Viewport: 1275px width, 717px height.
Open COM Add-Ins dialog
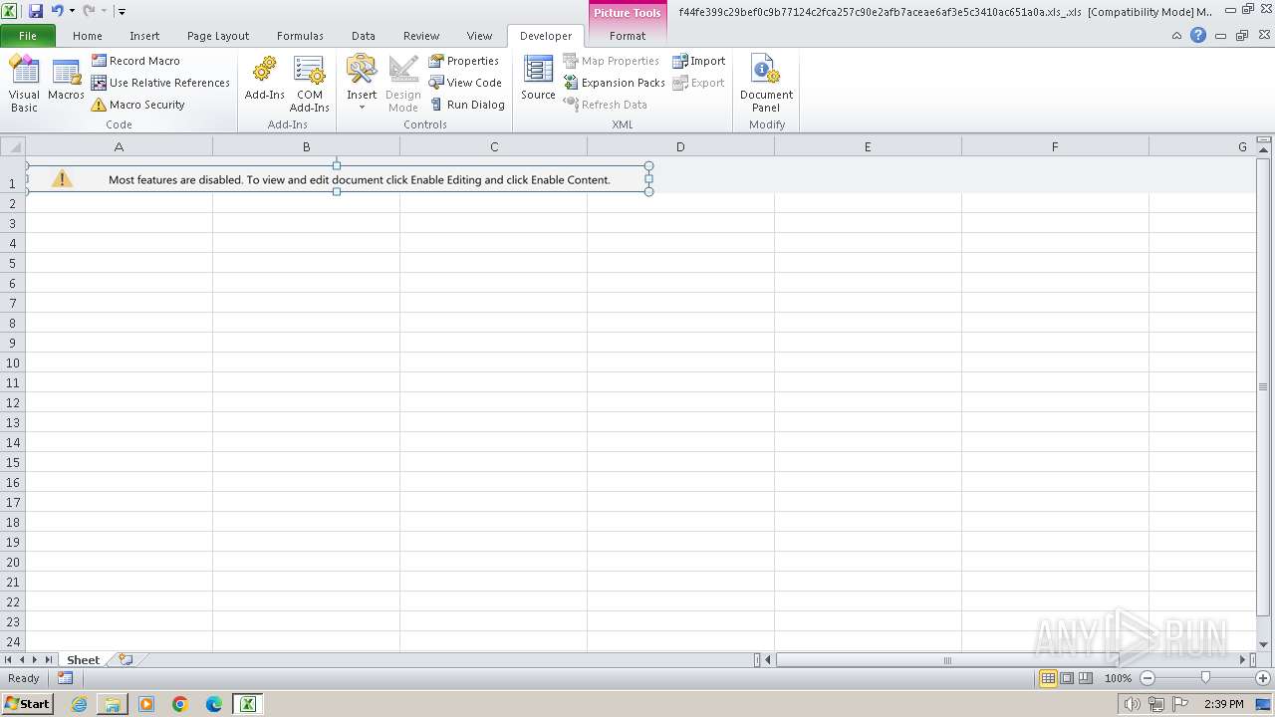click(310, 84)
